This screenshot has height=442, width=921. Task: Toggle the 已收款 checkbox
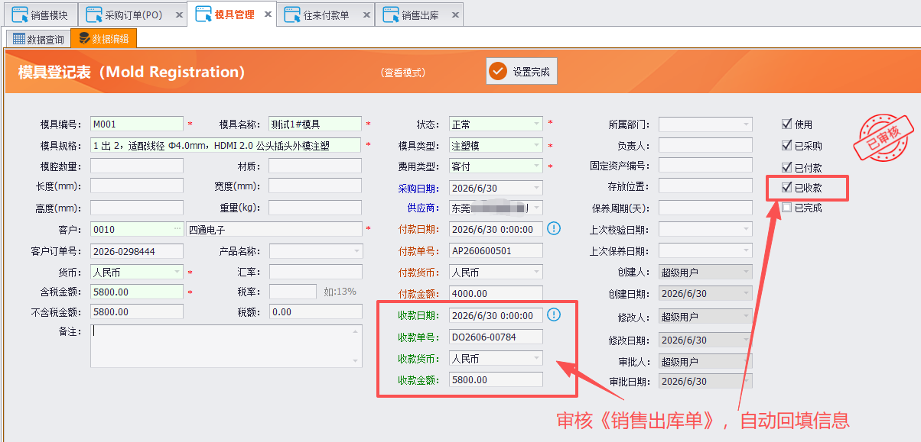click(x=786, y=187)
